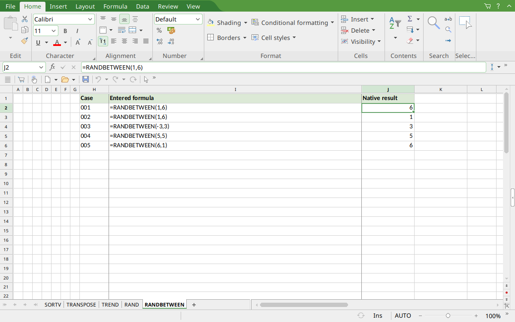
Task: Open Search with the magnifier icon
Action: 434,23
